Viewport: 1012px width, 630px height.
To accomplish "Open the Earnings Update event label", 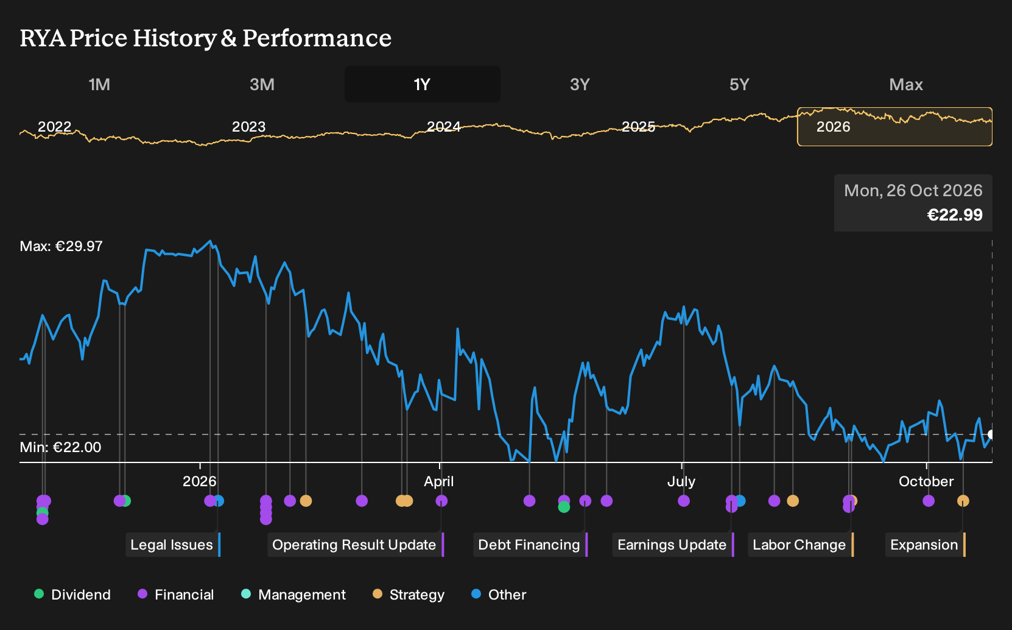I will coord(673,545).
